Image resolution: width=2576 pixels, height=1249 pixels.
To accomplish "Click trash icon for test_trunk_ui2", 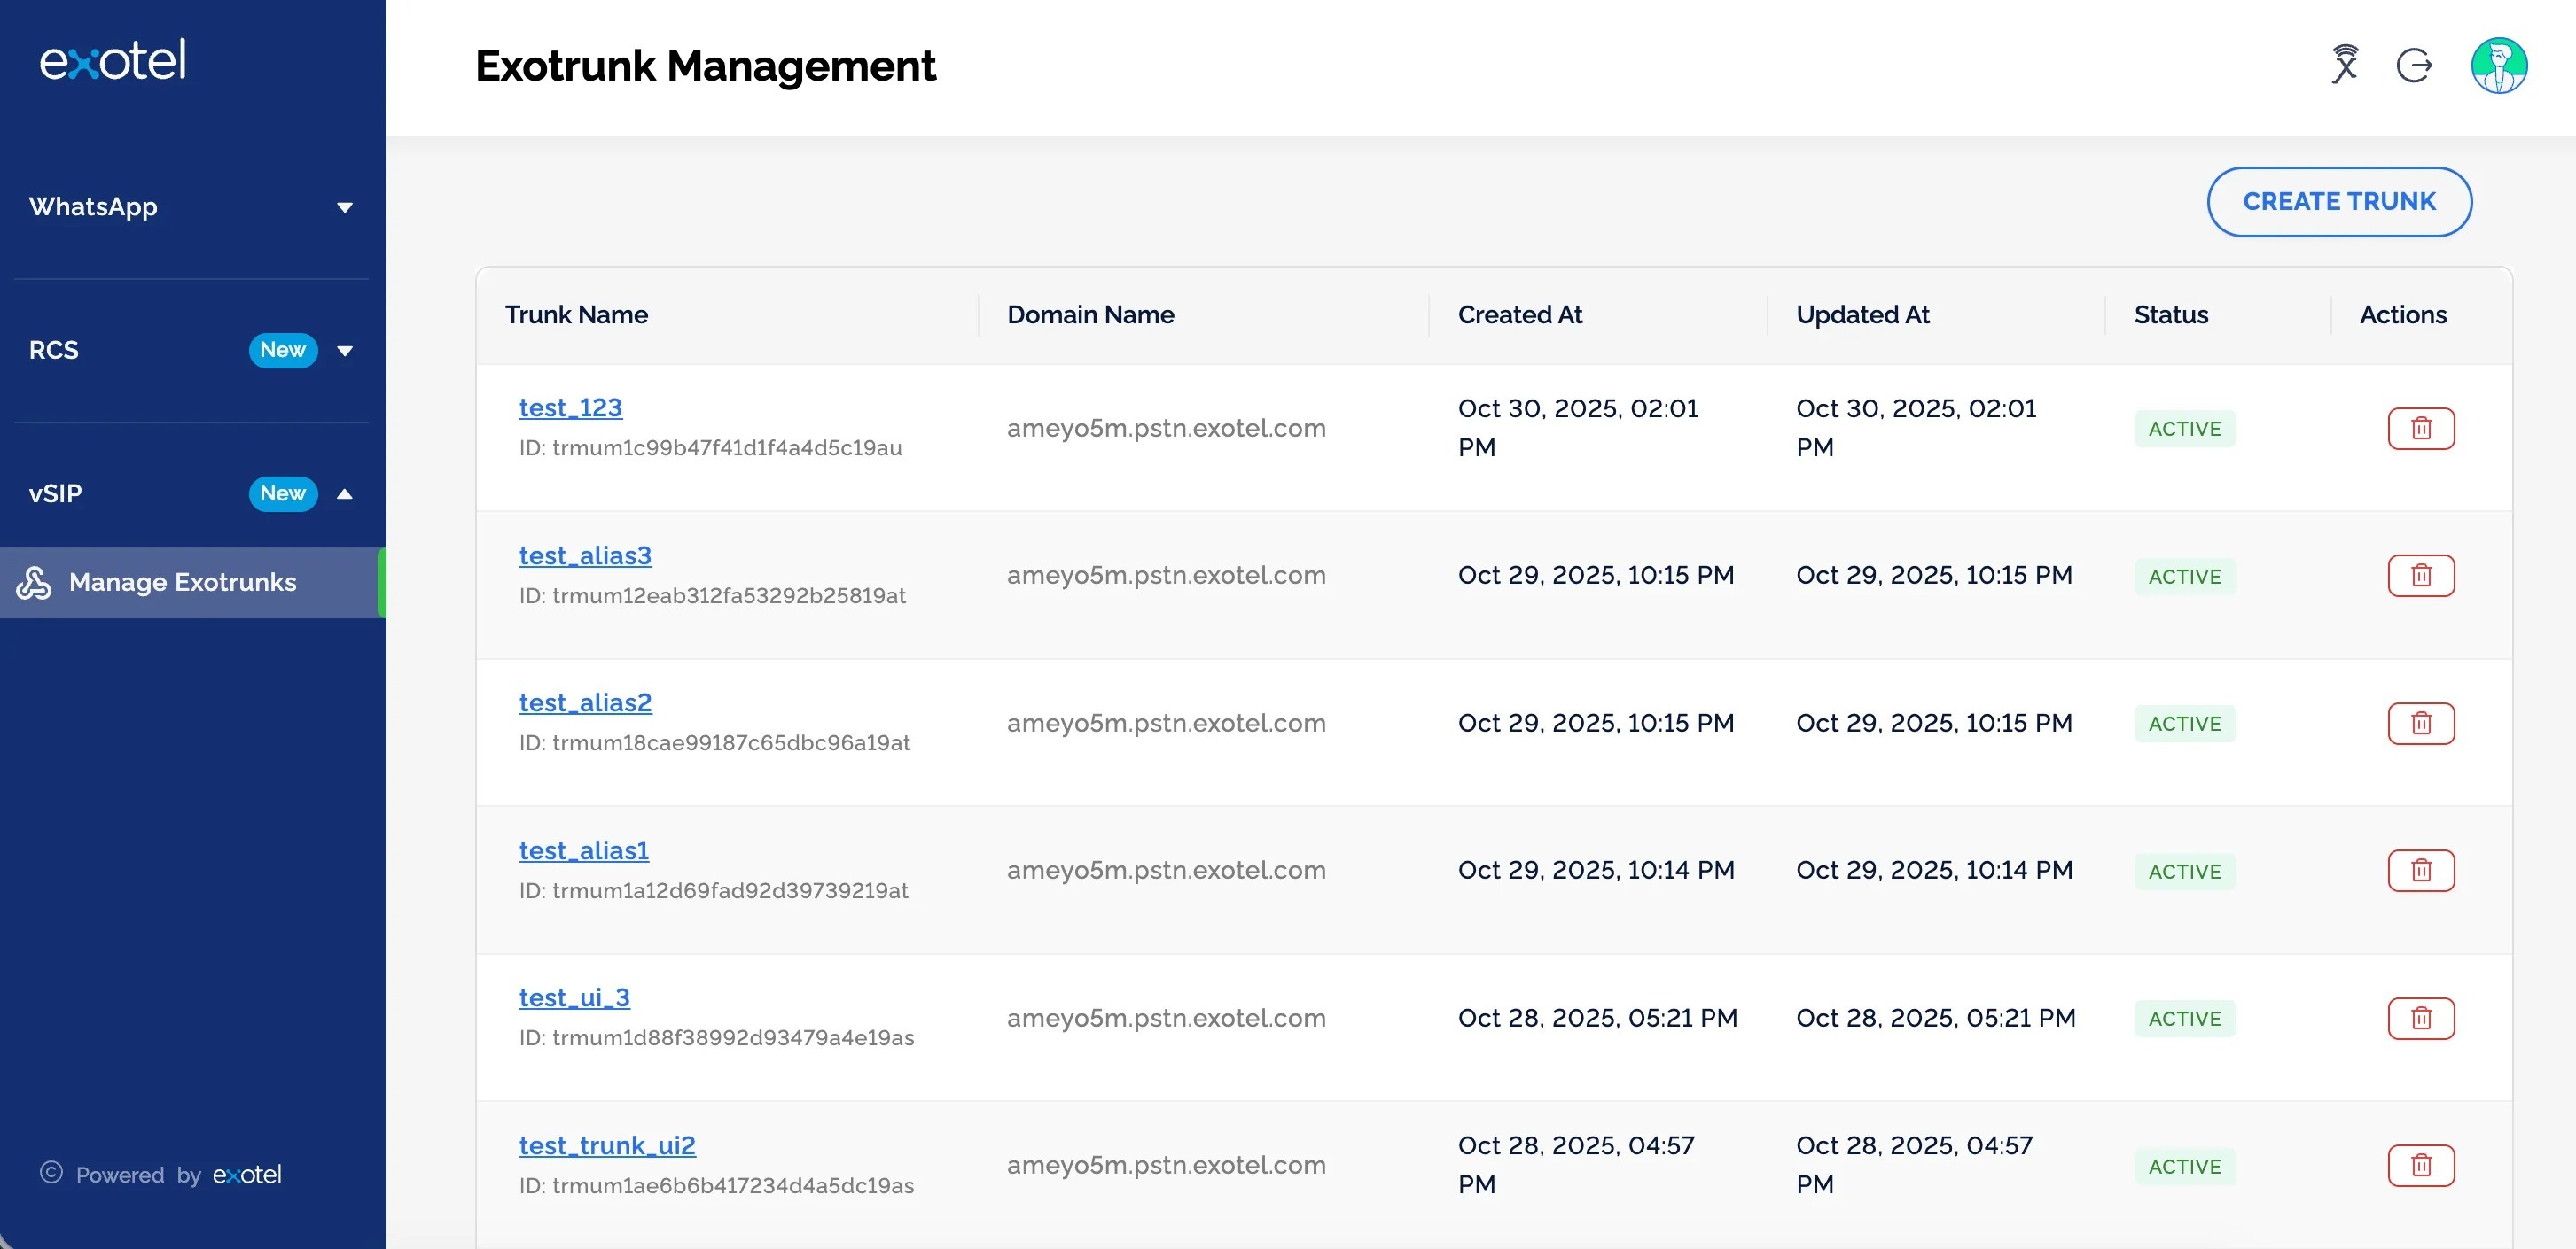I will [2420, 1165].
